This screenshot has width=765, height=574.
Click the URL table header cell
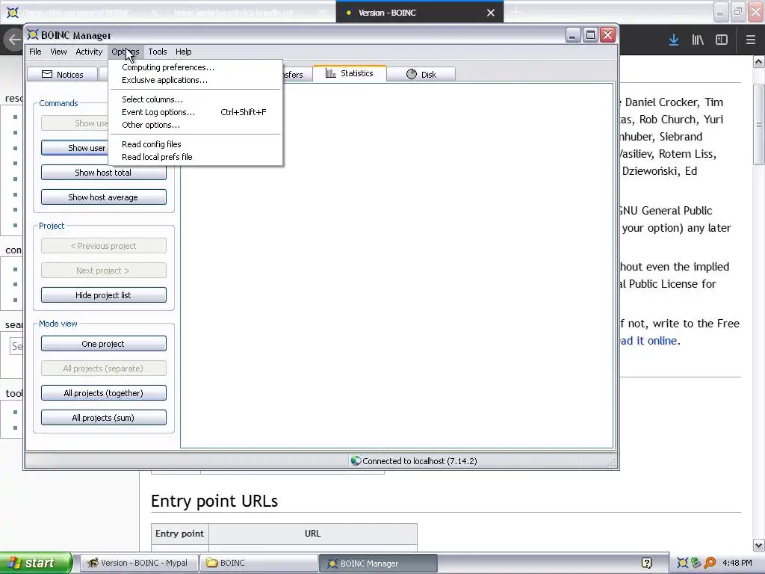point(313,534)
